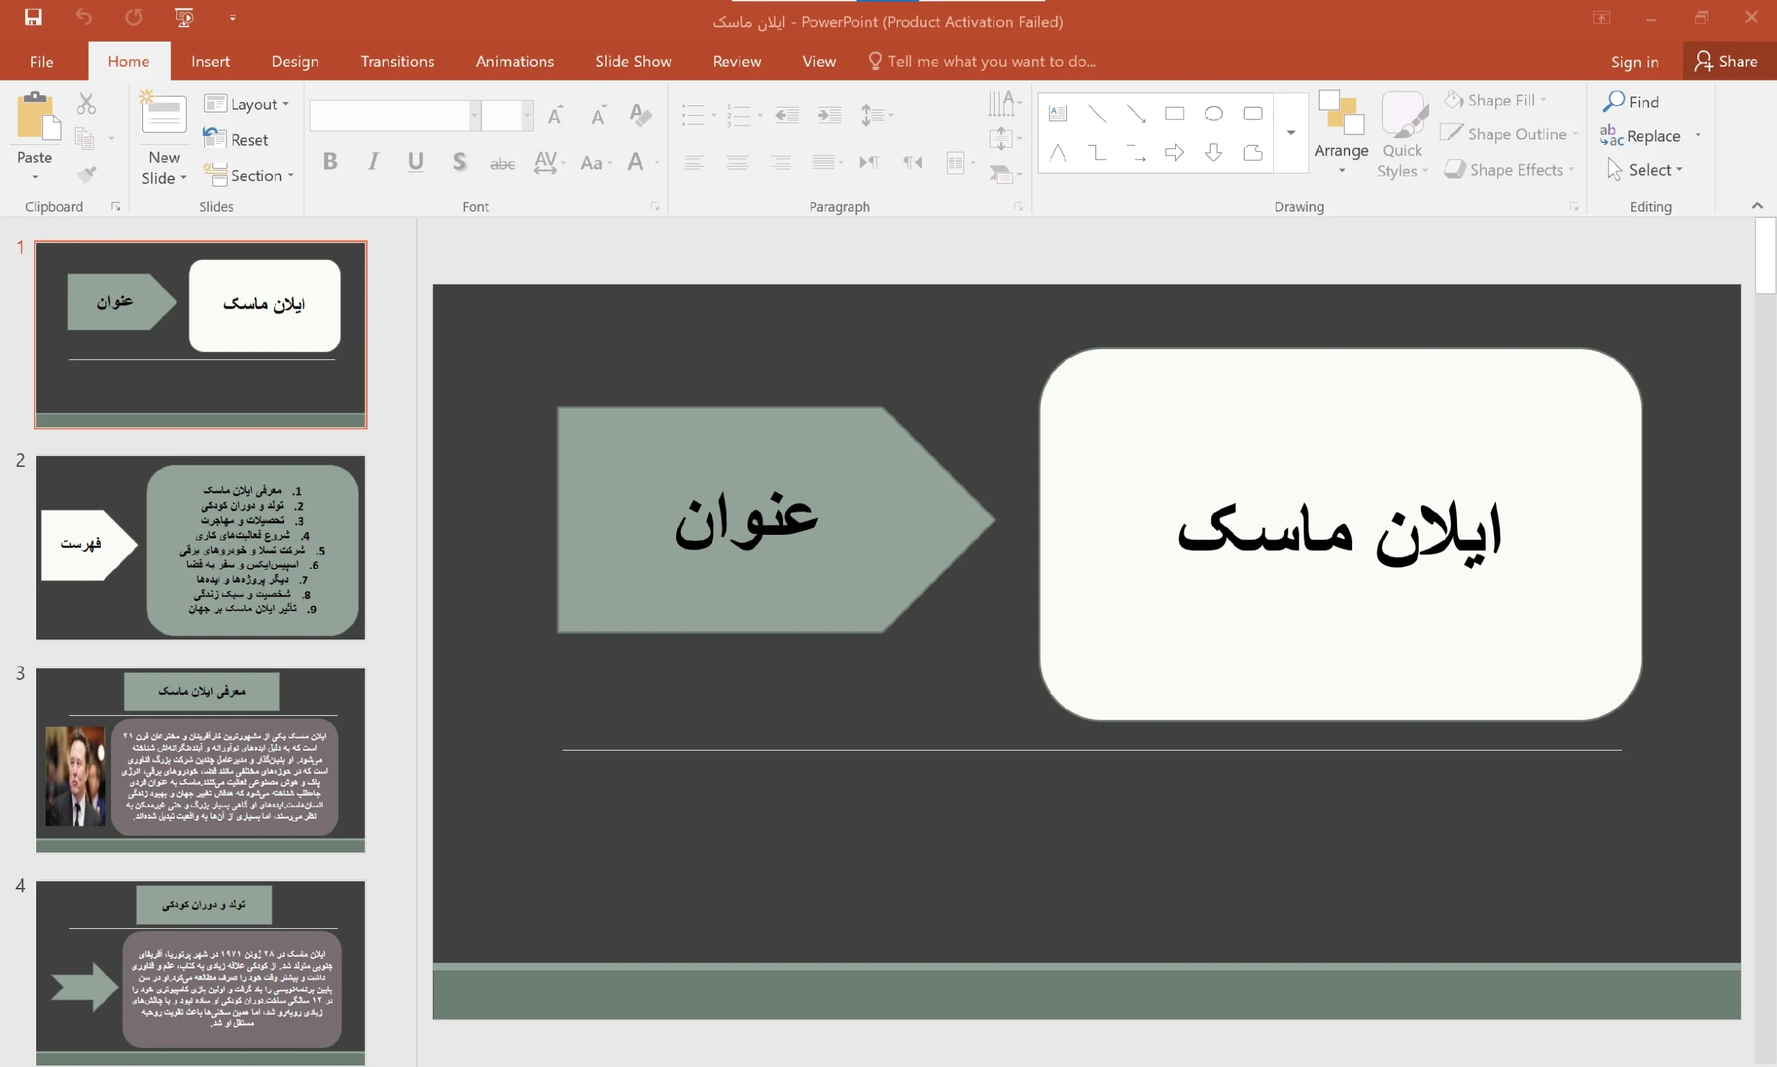Viewport: 1777px width, 1067px height.
Task: Open the Arrange menu
Action: click(1341, 133)
